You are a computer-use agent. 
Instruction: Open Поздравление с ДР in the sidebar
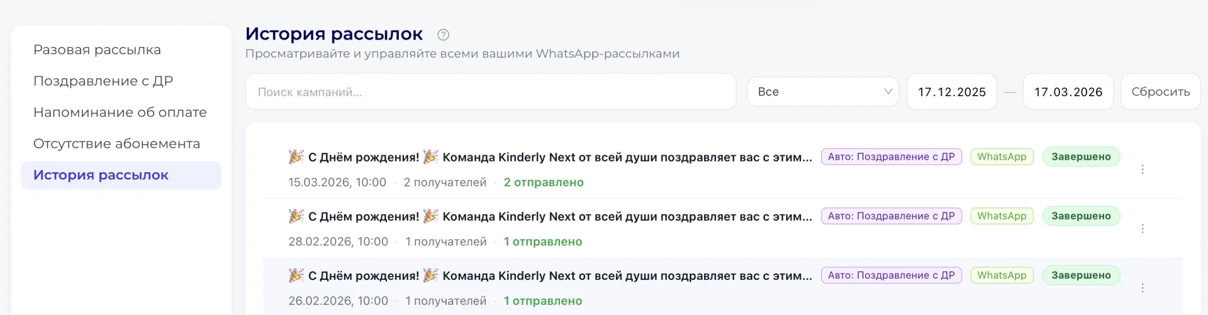point(103,81)
